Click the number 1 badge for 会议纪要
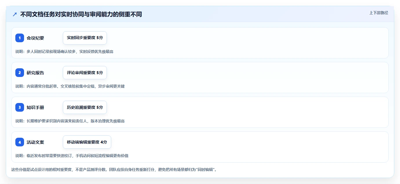Screen dimensions: 400x184 pos(20,38)
